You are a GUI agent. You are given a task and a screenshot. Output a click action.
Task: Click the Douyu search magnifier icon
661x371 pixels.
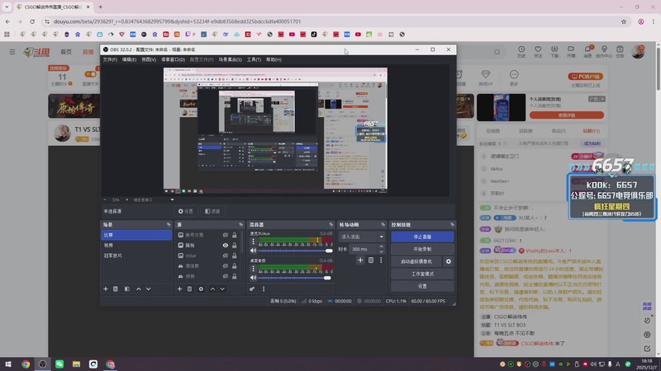tap(497, 52)
